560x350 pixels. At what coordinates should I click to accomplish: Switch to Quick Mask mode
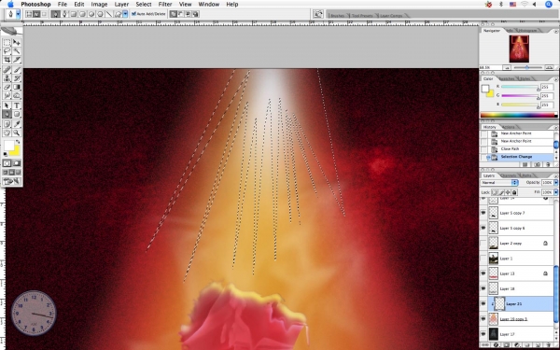pyautogui.click(x=17, y=163)
